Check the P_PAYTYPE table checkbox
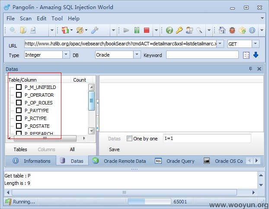The width and height of the screenshot is (269, 209). point(19,110)
